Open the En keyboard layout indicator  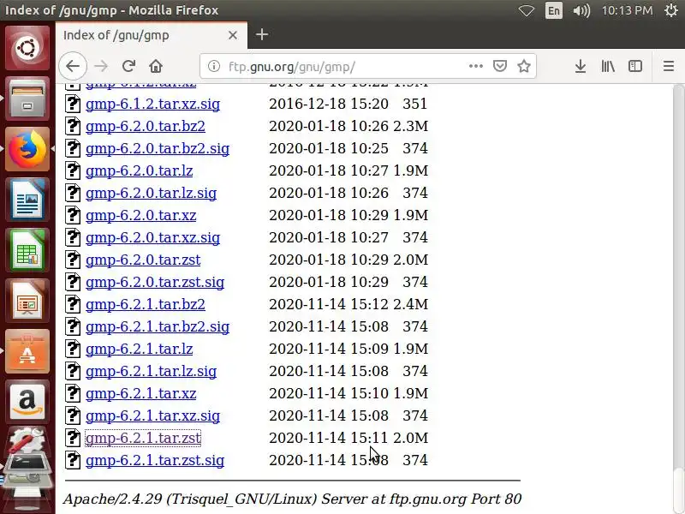point(553,10)
